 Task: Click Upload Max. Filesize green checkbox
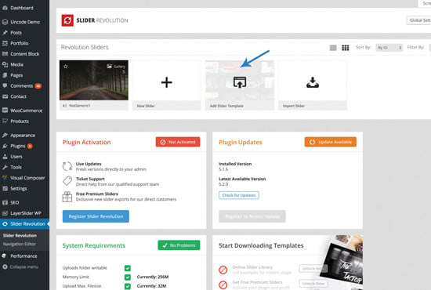point(128,286)
